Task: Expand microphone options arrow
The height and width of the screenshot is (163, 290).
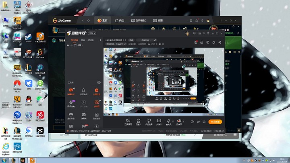Action: [x=173, y=121]
